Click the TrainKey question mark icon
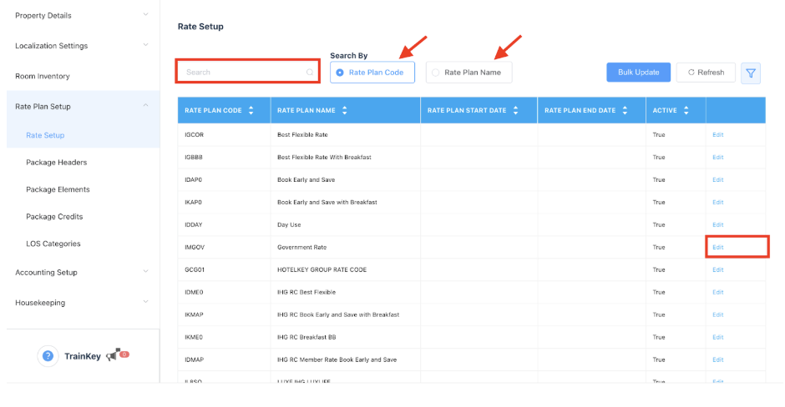This screenshot has width=785, height=407. click(48, 356)
